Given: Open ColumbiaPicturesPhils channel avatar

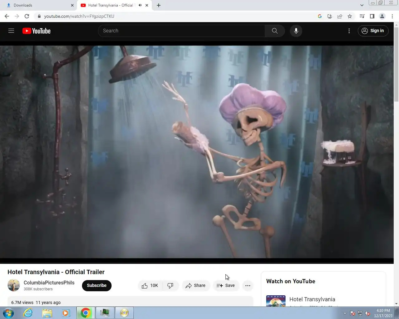Looking at the screenshot, I should point(14,285).
